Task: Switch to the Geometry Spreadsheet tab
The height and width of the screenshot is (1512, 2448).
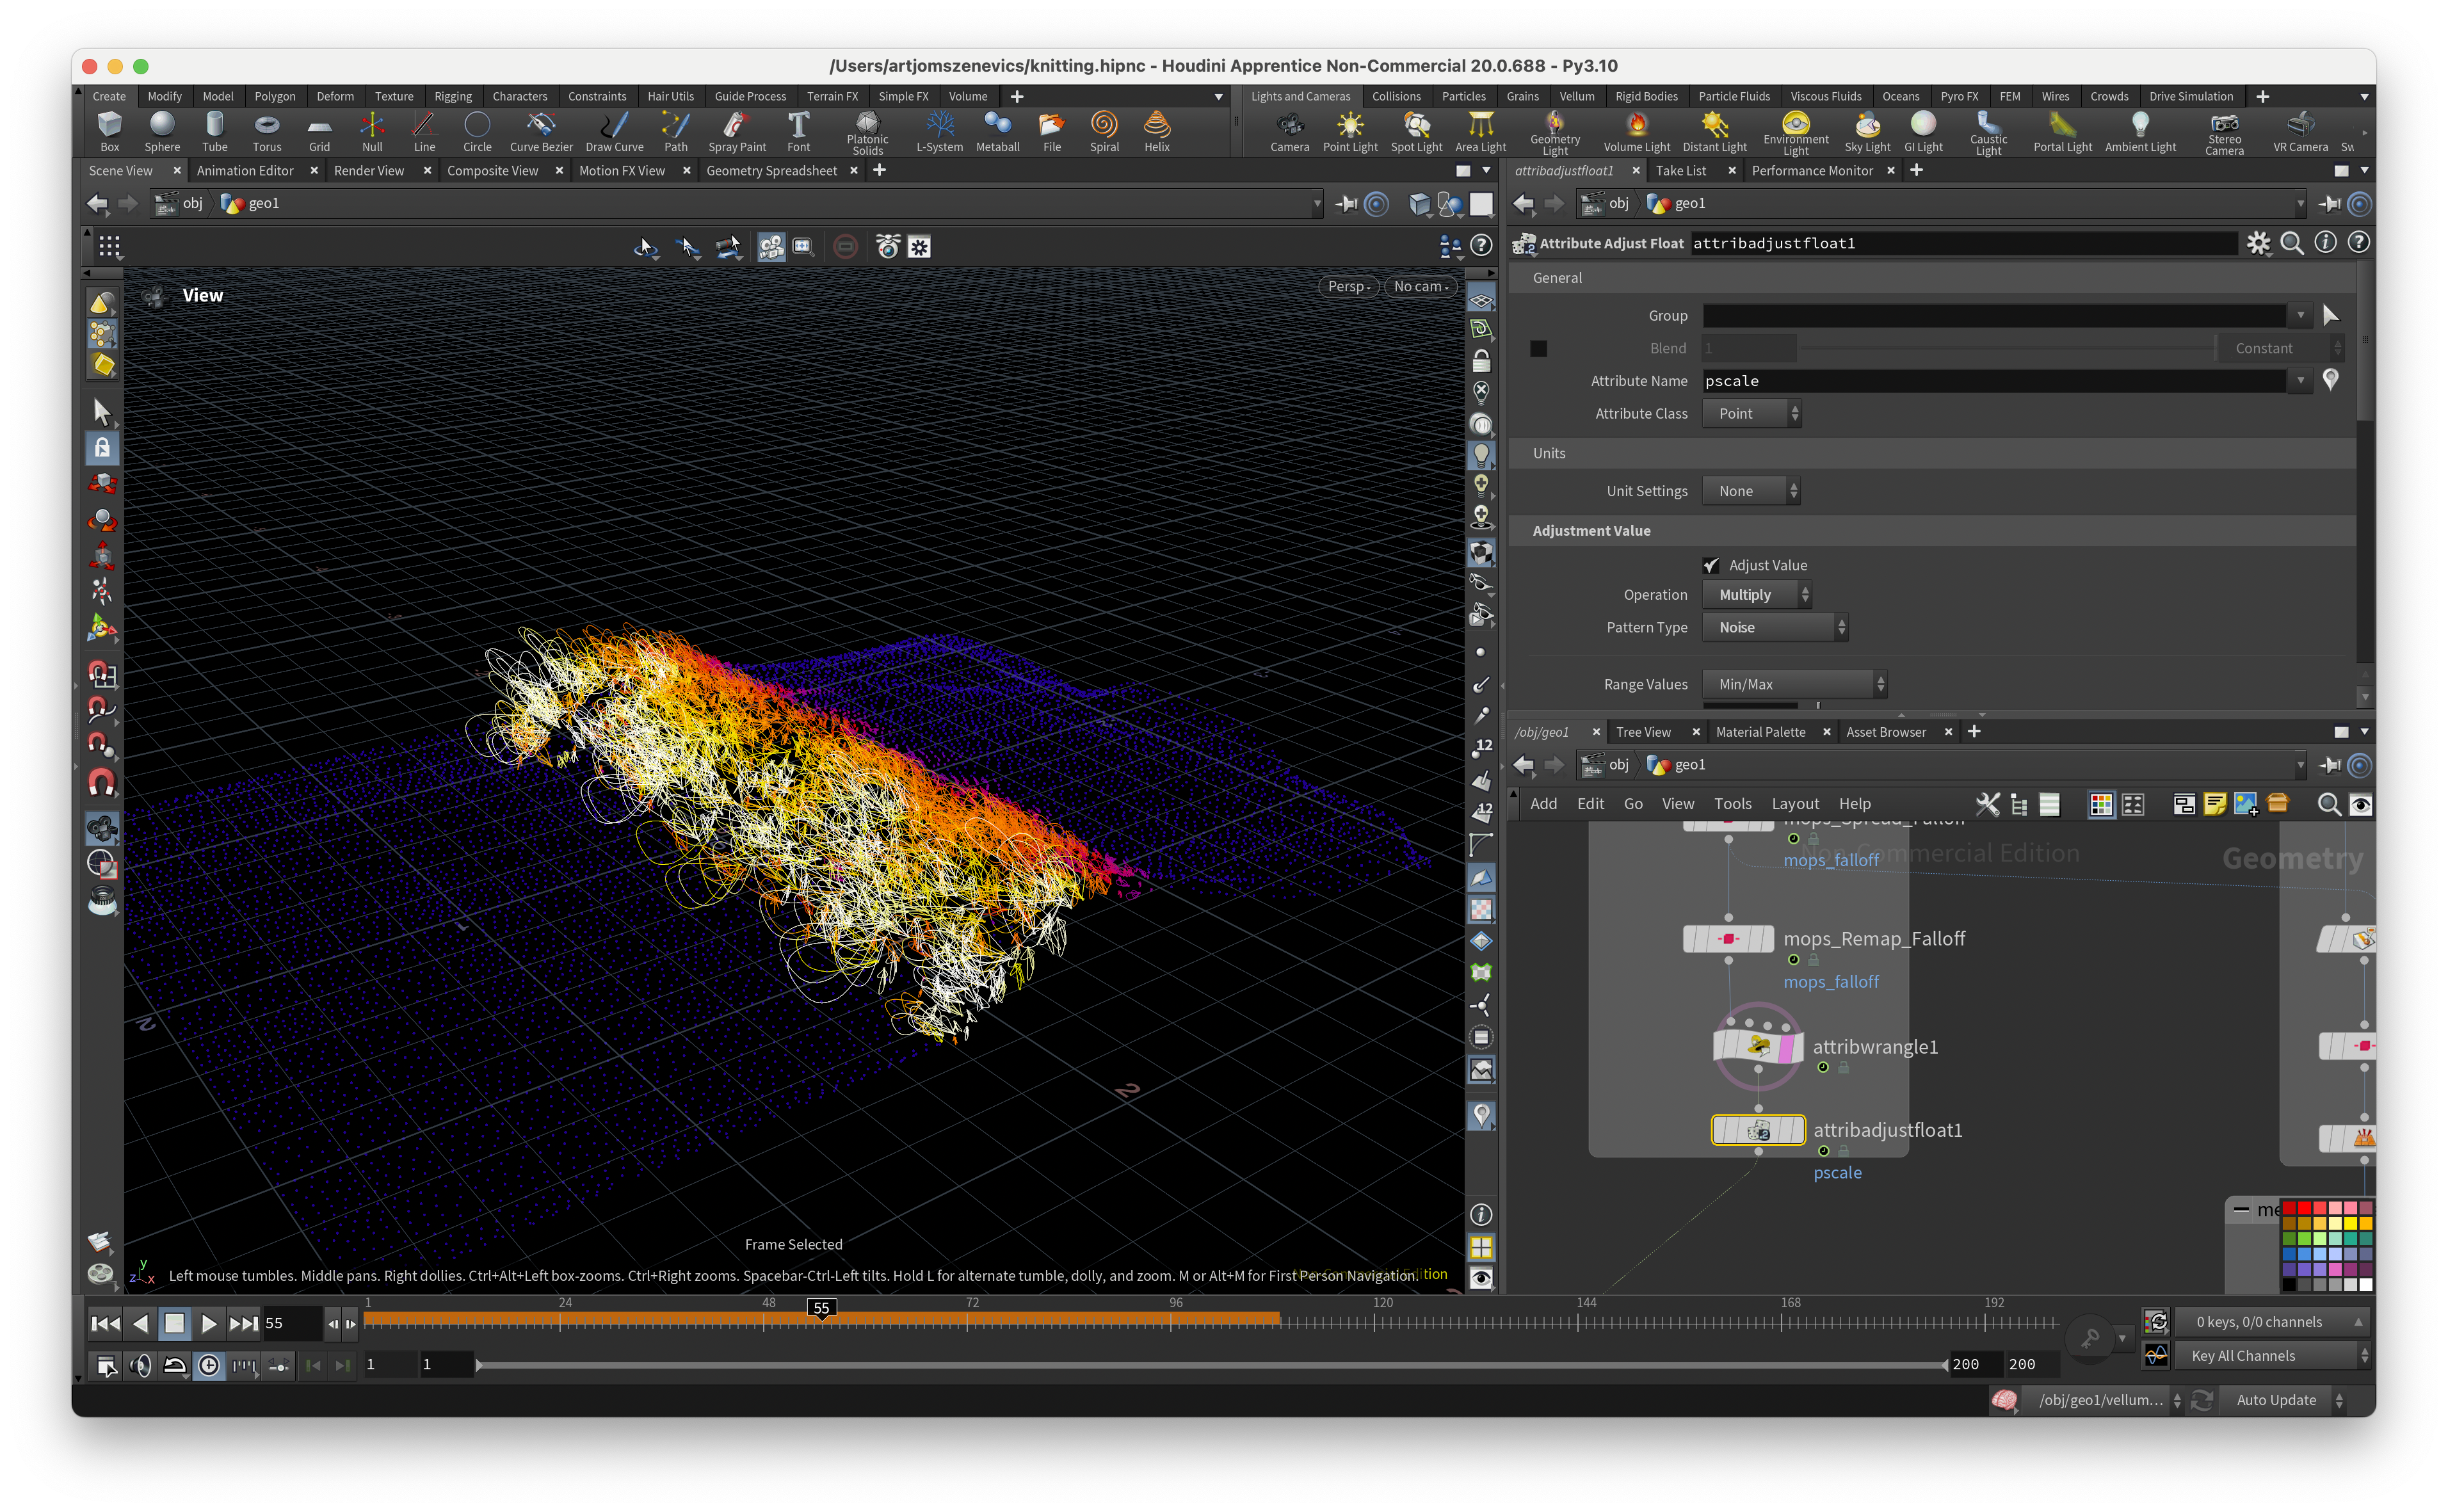Action: (x=771, y=171)
